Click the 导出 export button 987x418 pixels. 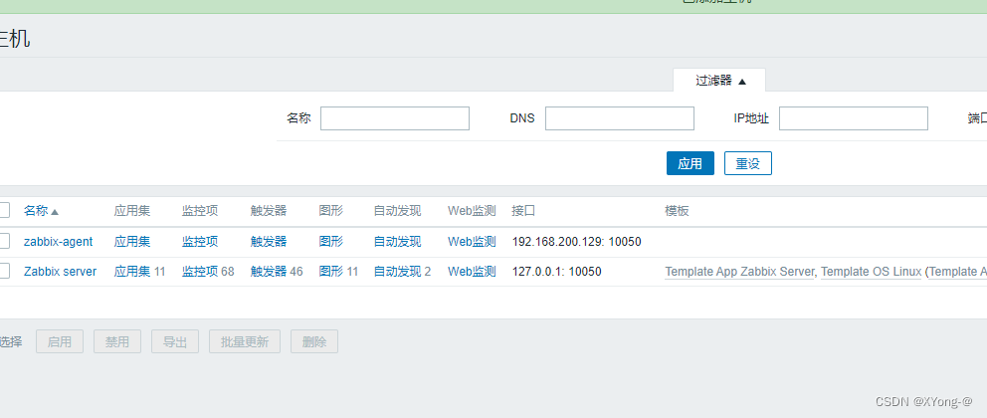point(175,341)
